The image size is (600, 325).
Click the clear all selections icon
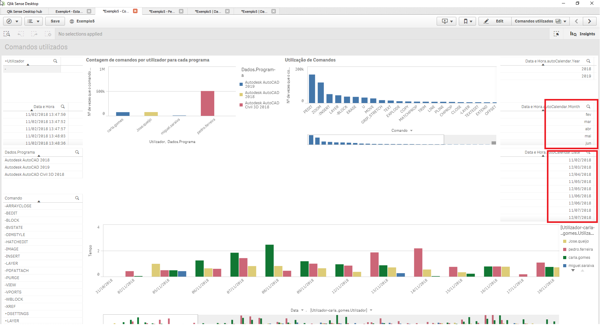[48, 34]
